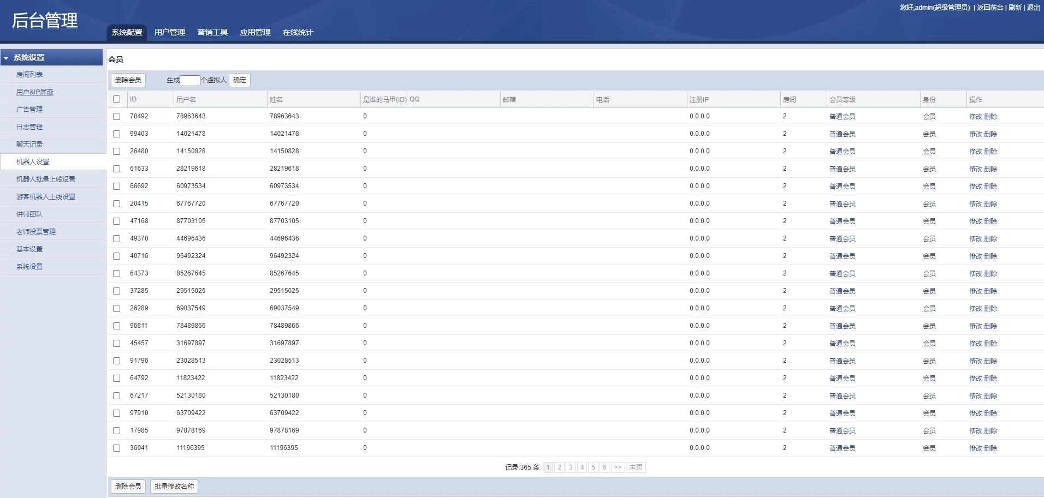Switch to the 营销工具 tab
The image size is (1044, 498).
[x=212, y=32]
